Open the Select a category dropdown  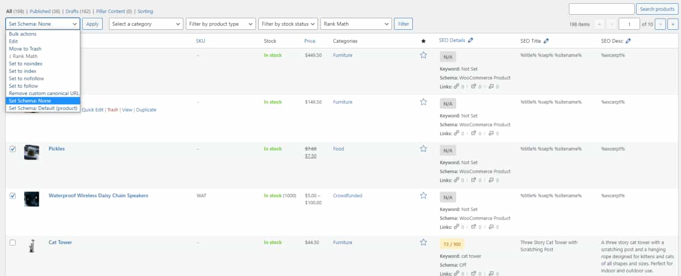tap(146, 24)
